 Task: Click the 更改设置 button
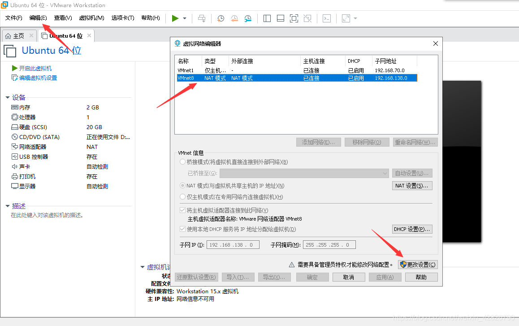[x=417, y=264]
